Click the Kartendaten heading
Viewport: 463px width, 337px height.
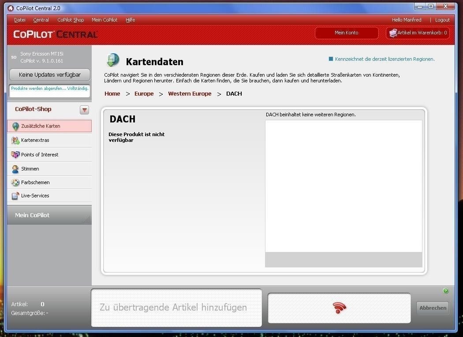(x=154, y=62)
